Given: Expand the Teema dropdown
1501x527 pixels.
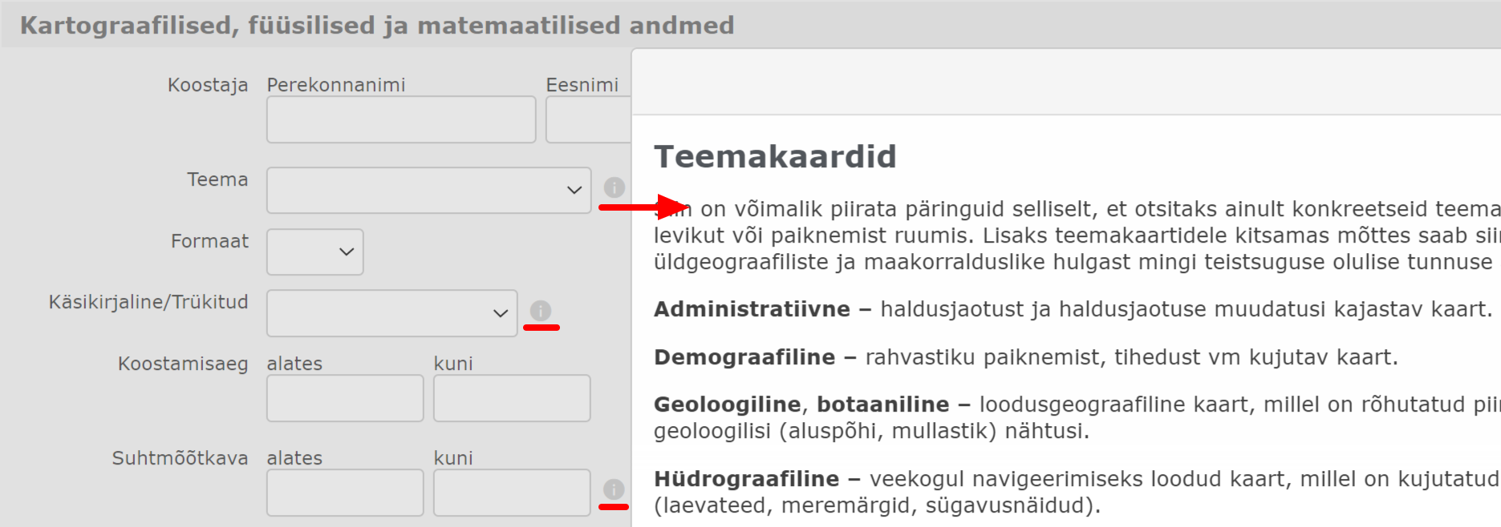Looking at the screenshot, I should (428, 191).
